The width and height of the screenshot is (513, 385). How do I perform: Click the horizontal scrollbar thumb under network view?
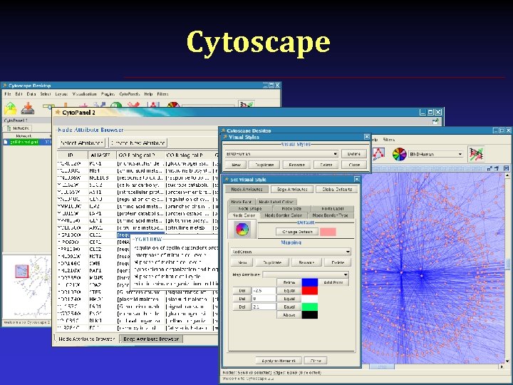382,366
